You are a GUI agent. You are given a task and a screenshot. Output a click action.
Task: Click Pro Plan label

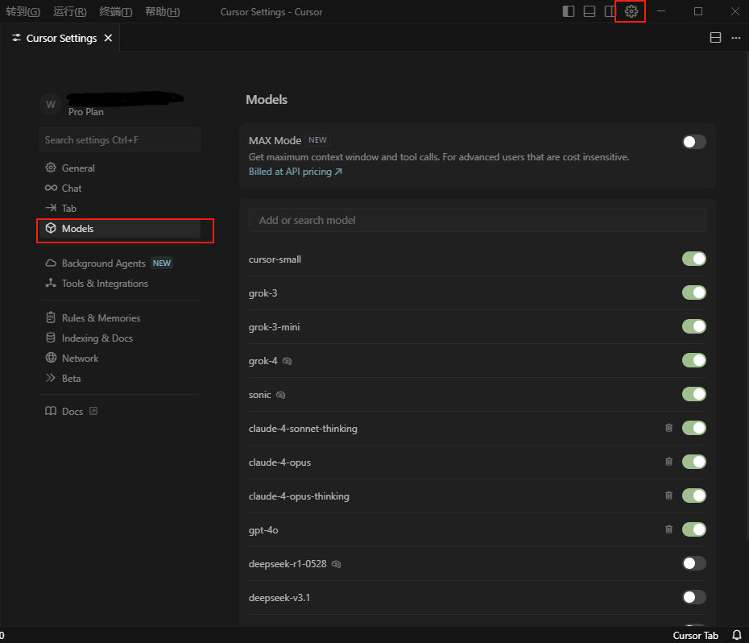[x=86, y=112]
